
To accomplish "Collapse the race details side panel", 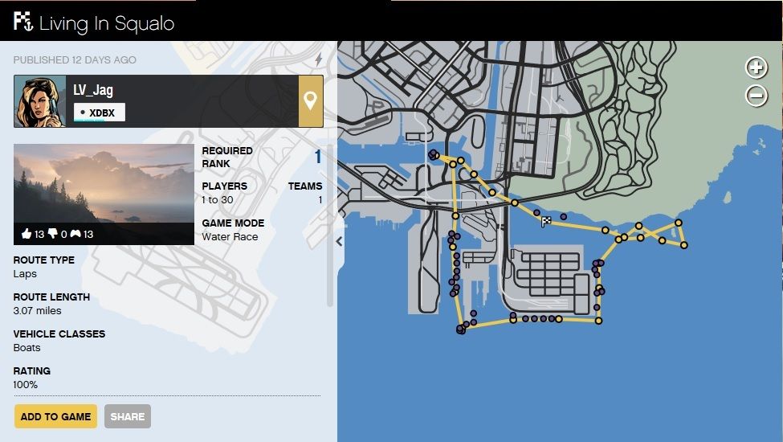I will (339, 241).
